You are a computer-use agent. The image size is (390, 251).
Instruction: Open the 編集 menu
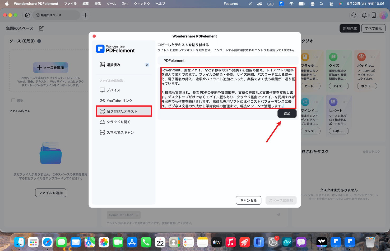click(86, 4)
